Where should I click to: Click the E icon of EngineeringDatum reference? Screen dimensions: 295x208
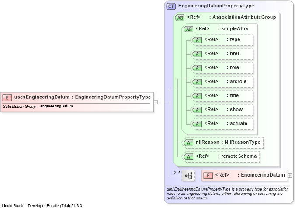208,176
